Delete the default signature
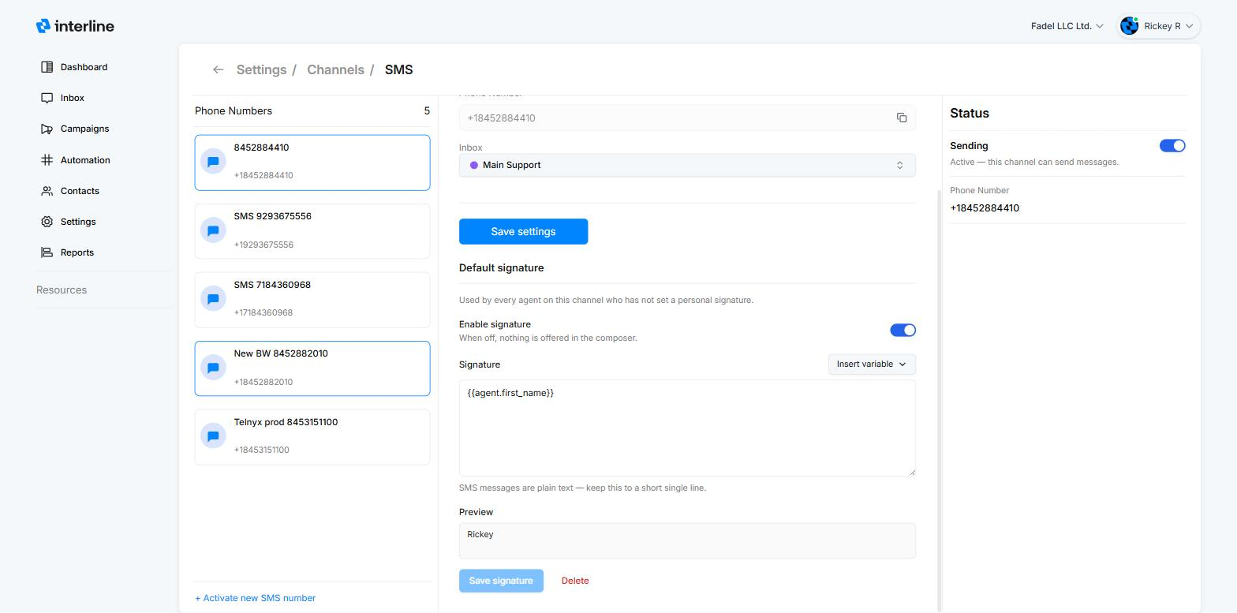 (x=575, y=581)
